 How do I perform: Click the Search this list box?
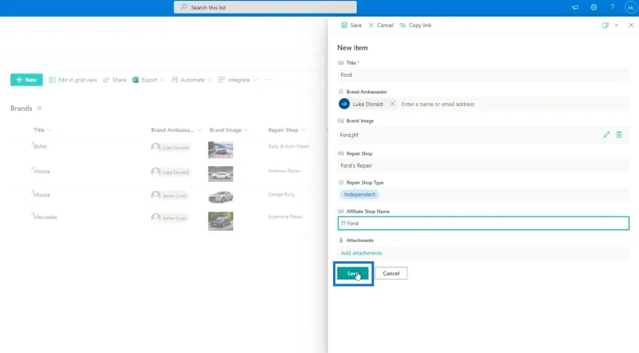(265, 7)
